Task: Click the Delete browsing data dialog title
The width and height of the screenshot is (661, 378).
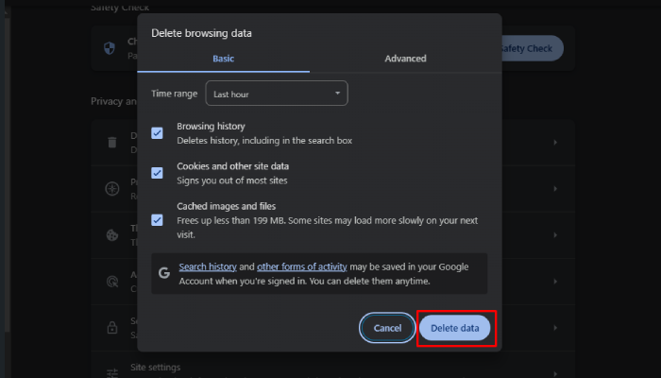Action: pyautogui.click(x=201, y=33)
